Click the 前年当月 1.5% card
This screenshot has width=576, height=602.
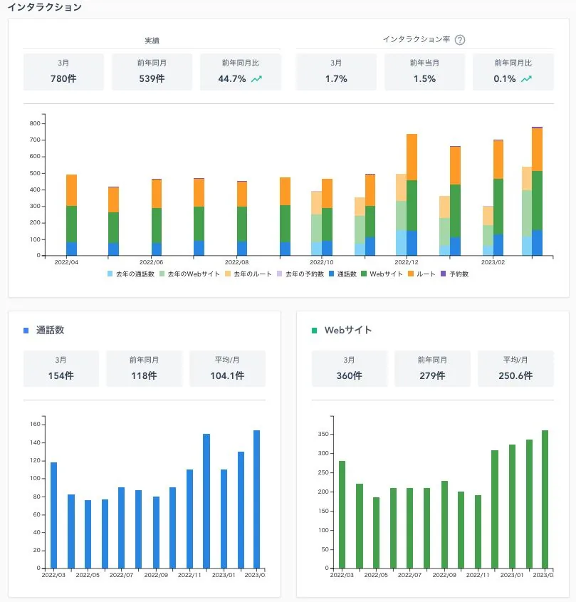click(x=424, y=72)
